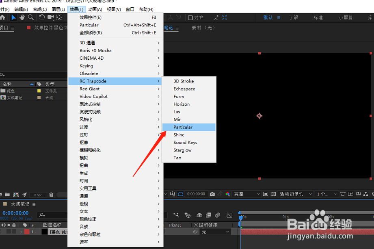Open the Project panel menu icon

(13, 28)
